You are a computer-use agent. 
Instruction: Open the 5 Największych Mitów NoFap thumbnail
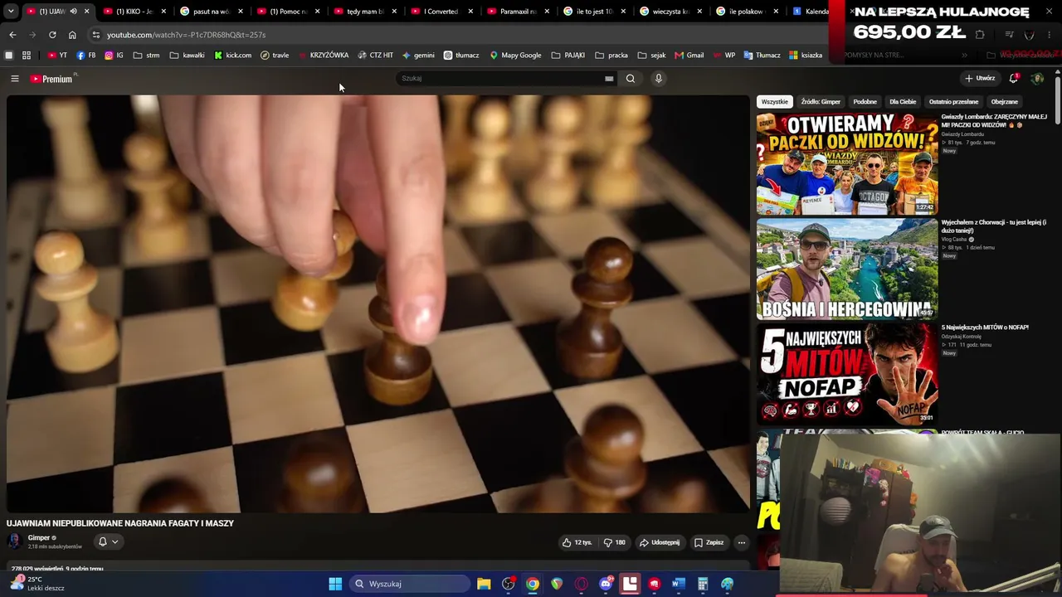pos(847,374)
